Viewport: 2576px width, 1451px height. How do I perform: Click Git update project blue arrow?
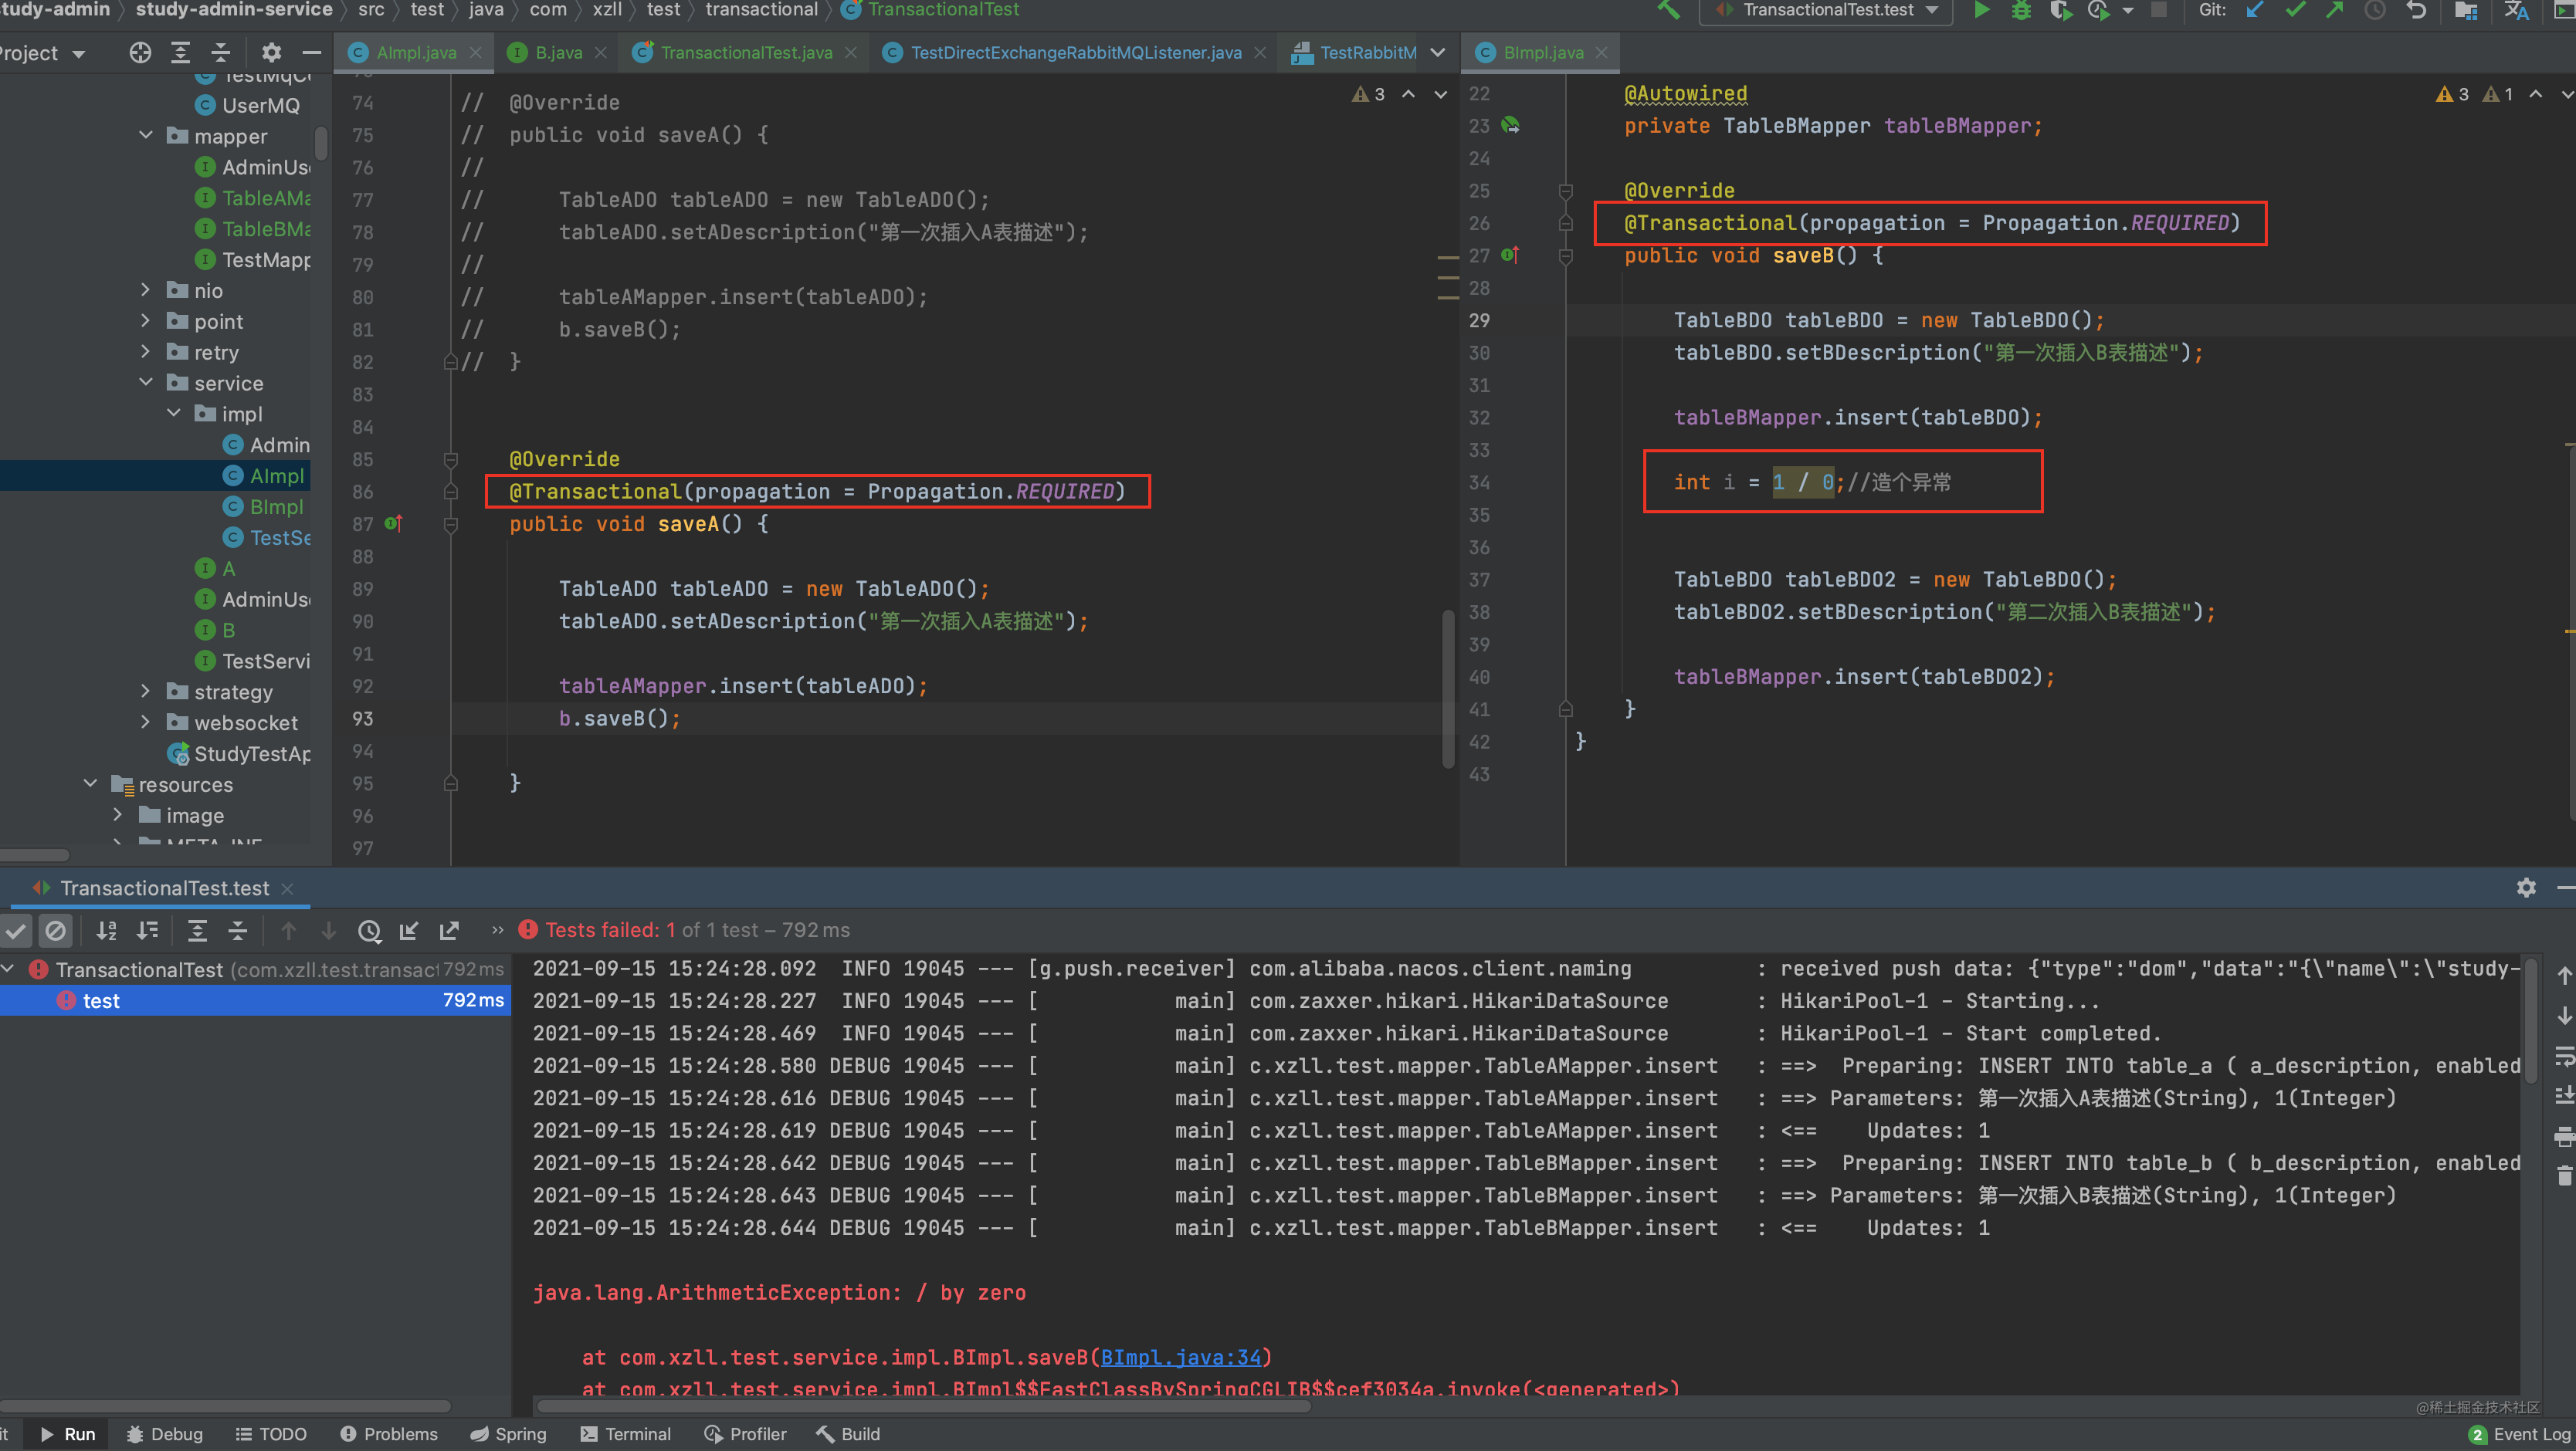pos(2255,10)
